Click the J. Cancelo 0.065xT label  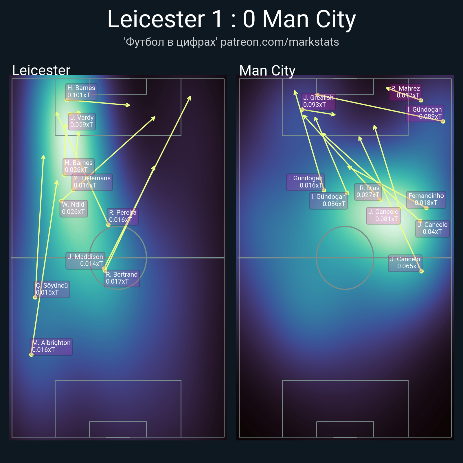[x=405, y=263]
